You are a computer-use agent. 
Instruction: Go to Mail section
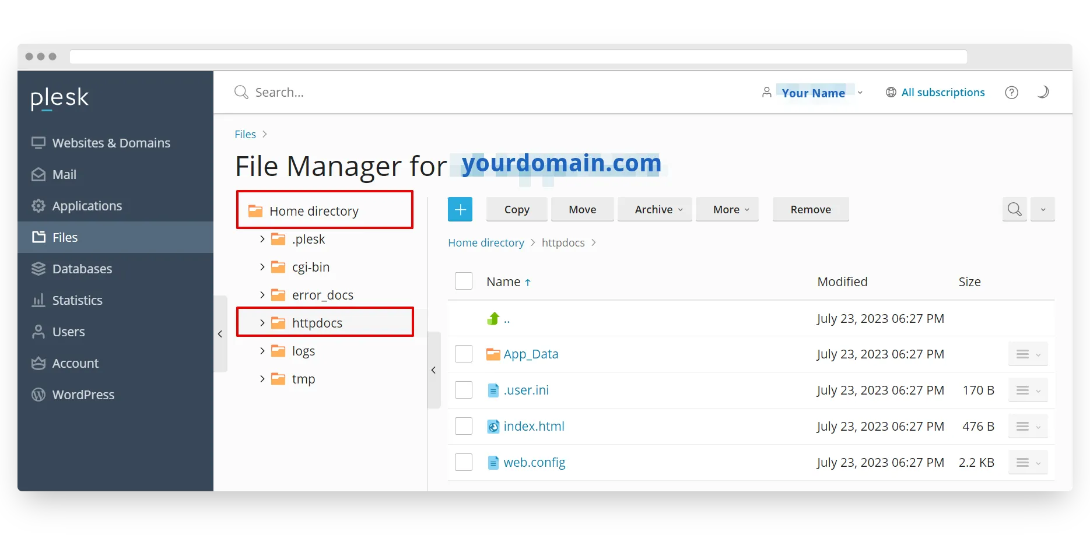pos(115,174)
